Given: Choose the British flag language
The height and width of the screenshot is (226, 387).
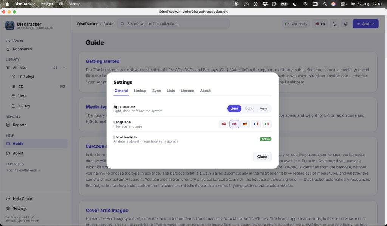Looking at the screenshot, I should (234, 124).
